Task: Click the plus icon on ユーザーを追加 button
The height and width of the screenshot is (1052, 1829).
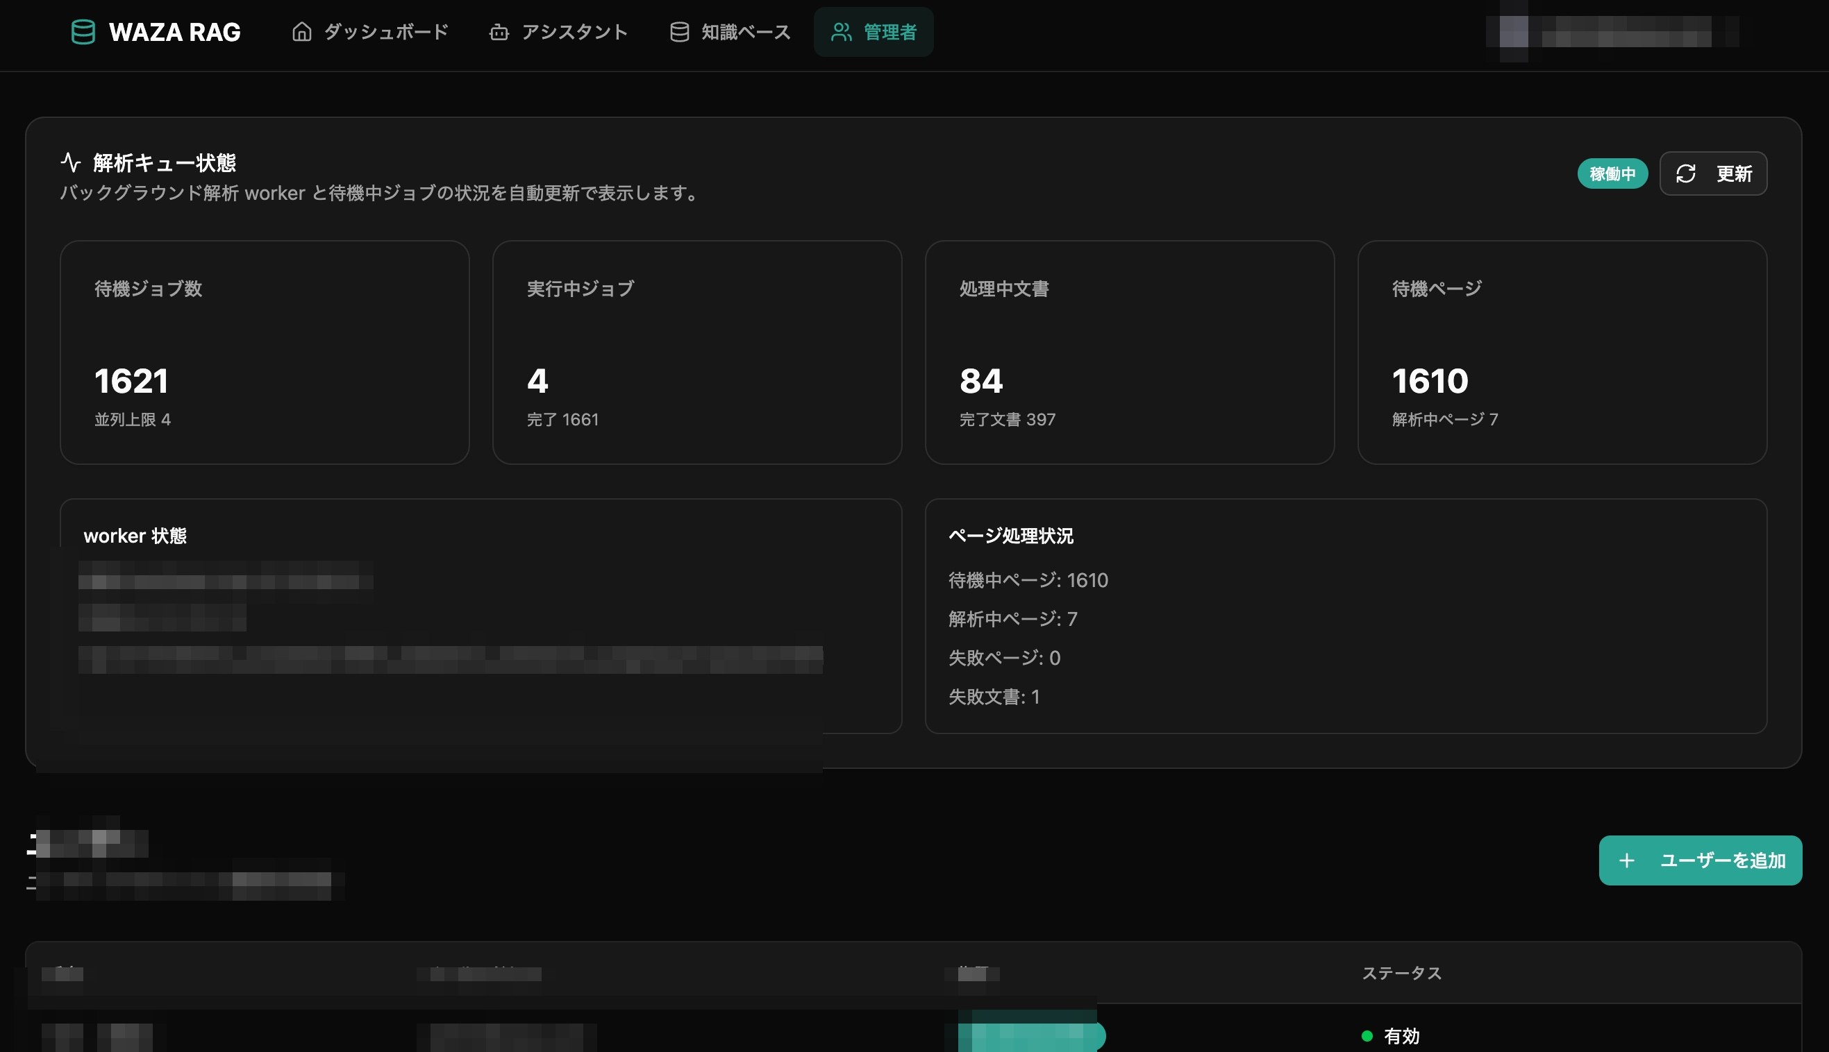Action: [x=1628, y=860]
